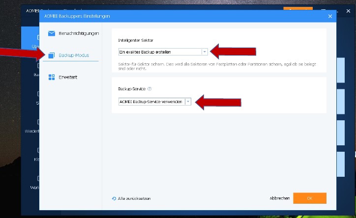Confirm settings with the orange OK button

(x=310, y=198)
